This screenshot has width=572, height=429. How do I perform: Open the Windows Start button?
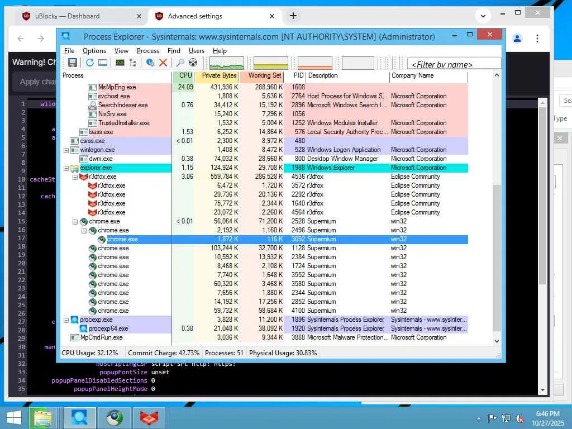[14, 418]
